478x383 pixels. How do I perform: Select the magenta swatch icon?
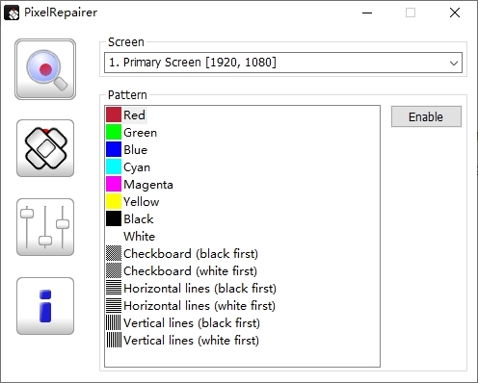click(114, 184)
